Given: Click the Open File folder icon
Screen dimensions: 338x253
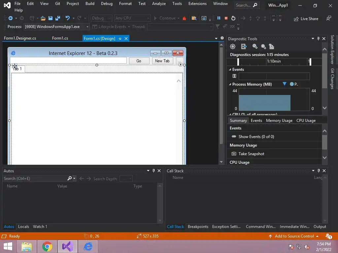Looking at the screenshot, I should [x=43, y=18].
